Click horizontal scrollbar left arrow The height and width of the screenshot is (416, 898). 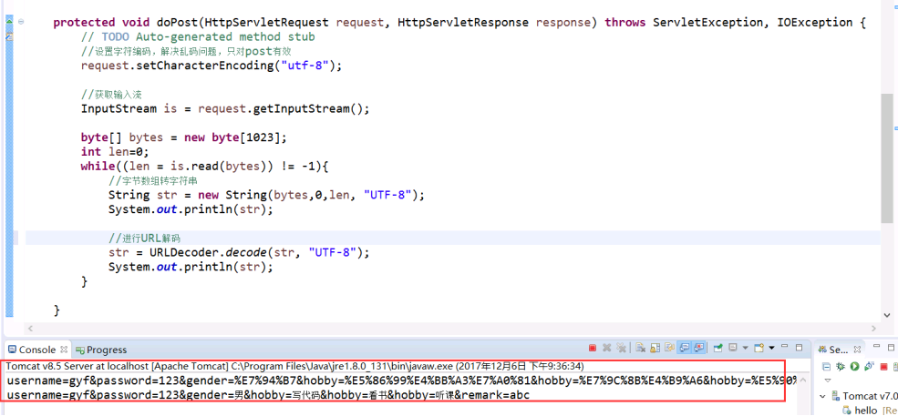pos(30,329)
